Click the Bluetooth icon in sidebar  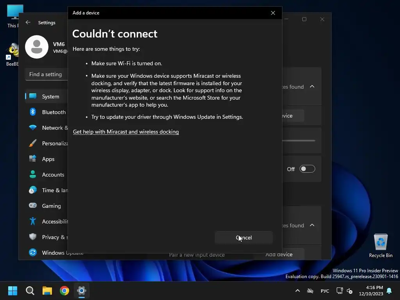[33, 112]
